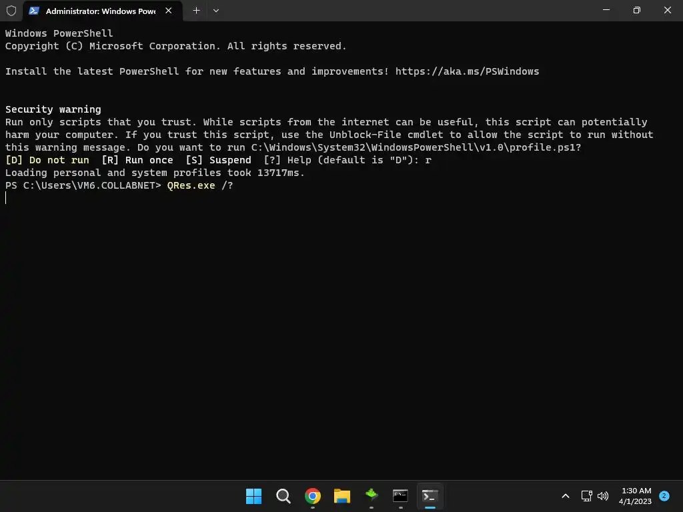
Task: Click the Windows Terminal taskbar icon
Action: [430, 496]
